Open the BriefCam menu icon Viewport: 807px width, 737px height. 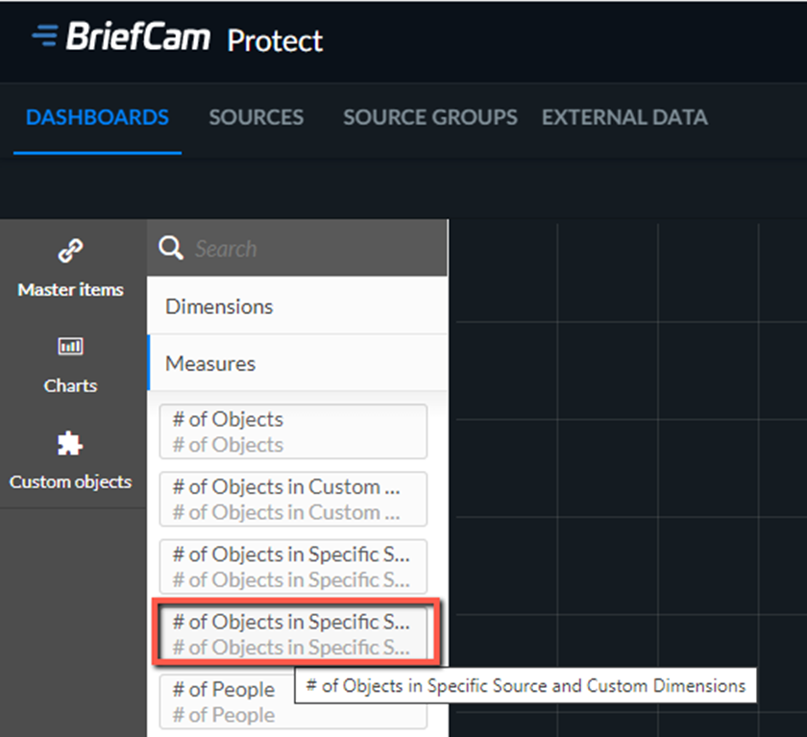[45, 36]
